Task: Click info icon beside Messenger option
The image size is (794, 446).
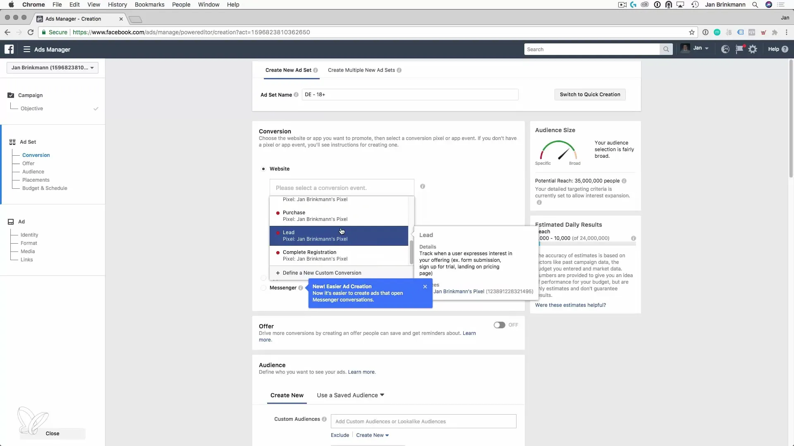Action: 301,288
